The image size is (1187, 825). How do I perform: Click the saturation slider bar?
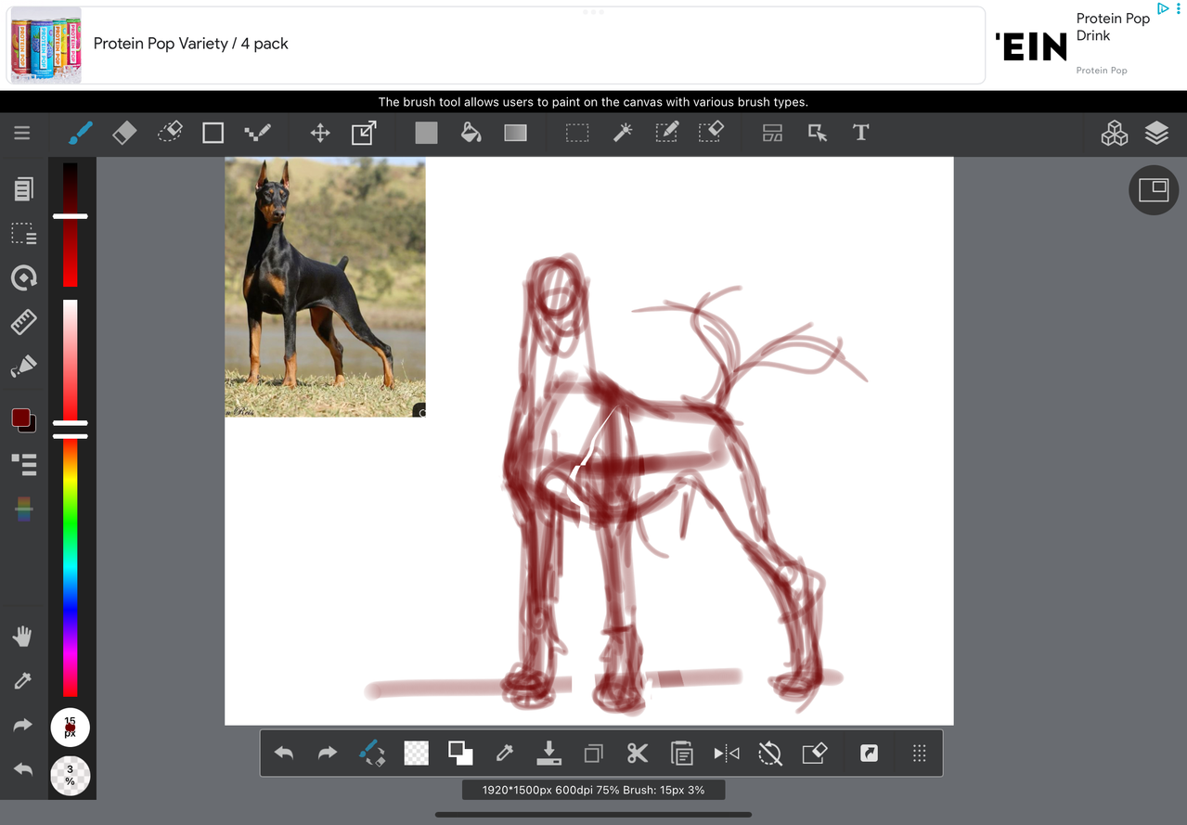tap(71, 362)
